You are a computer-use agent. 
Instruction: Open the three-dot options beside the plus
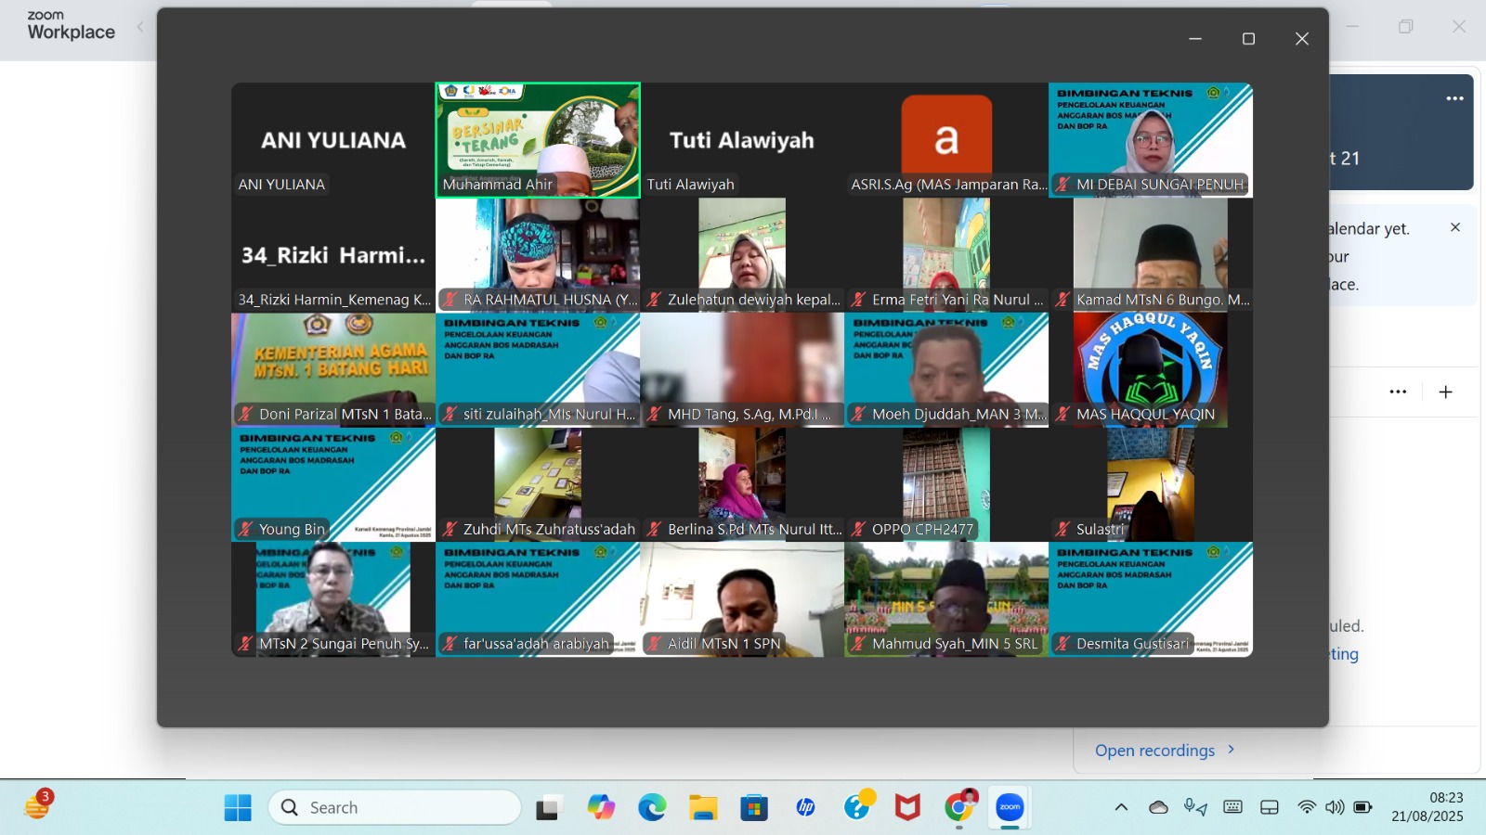[1398, 392]
